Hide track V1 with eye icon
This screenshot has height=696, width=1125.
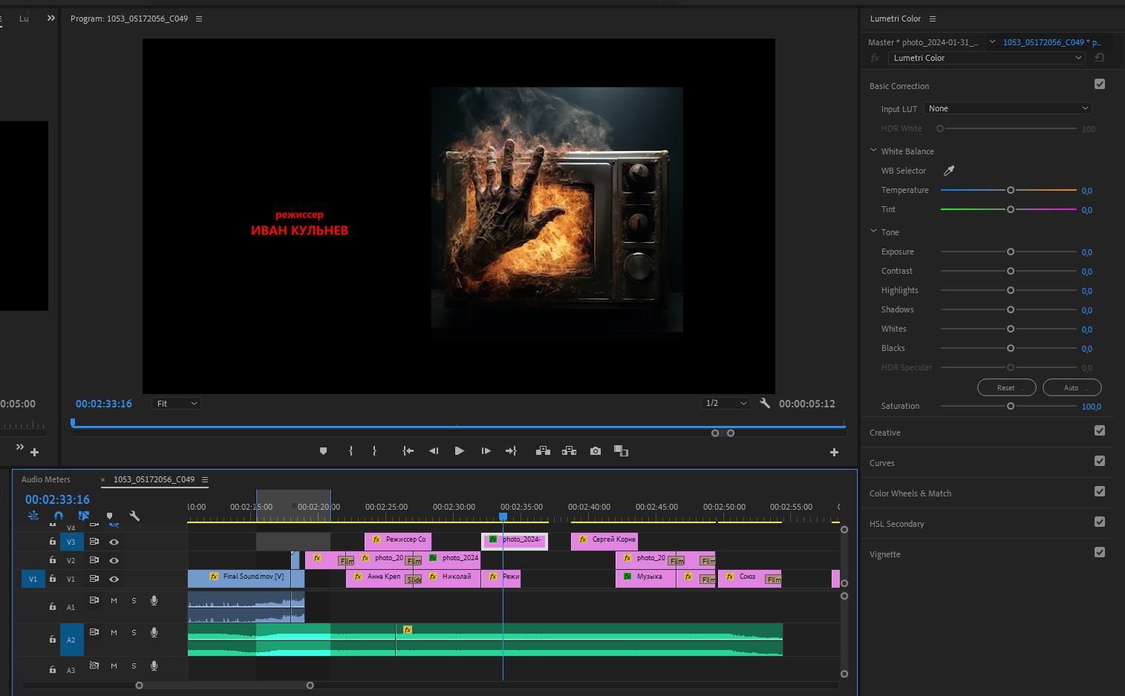pyautogui.click(x=114, y=579)
